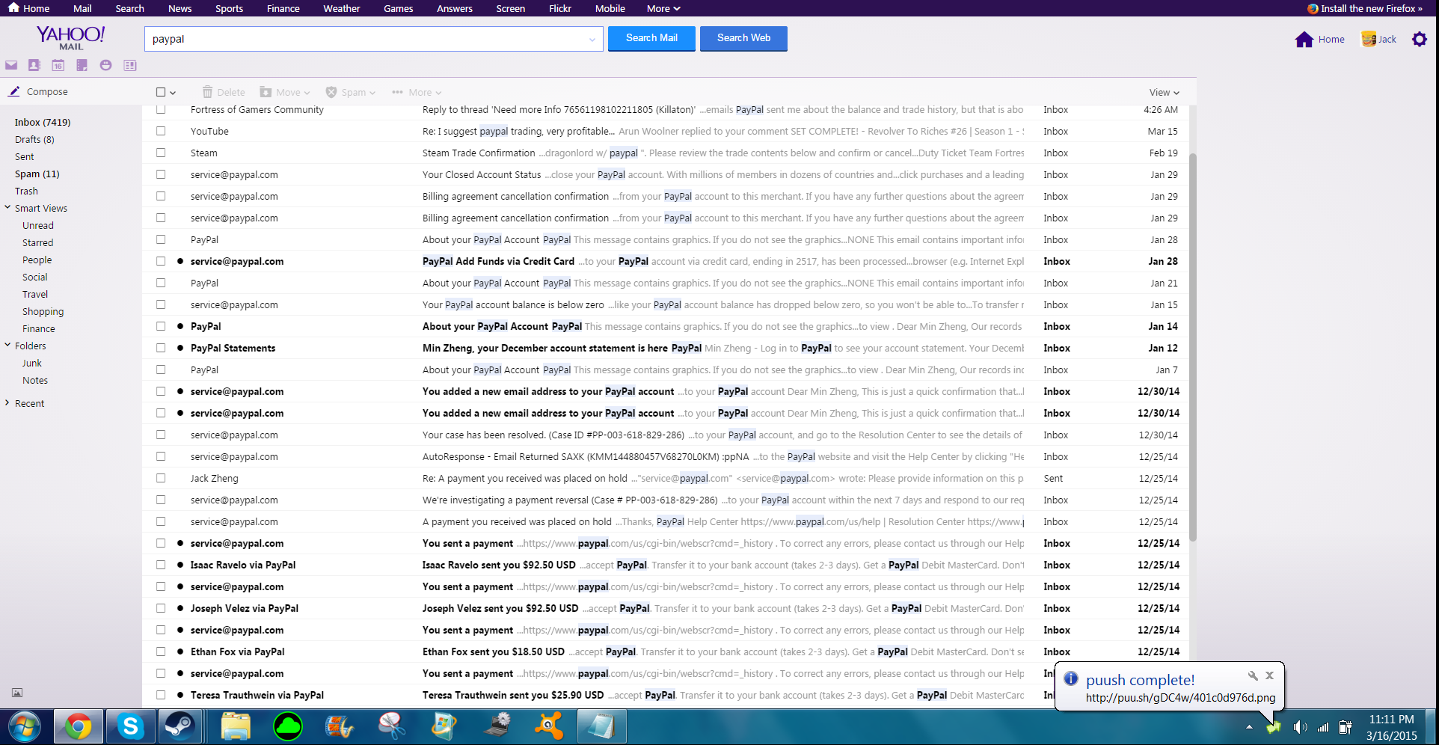Open the News Feed icon in toolbar
1439x745 pixels.
[130, 66]
